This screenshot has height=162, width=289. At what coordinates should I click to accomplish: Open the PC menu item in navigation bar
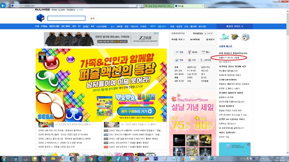click(x=79, y=26)
